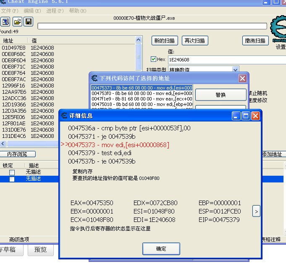This screenshot has height=264, width=286.
Task: Click the horizontal scrollbar left arrow
Action: coord(3,144)
